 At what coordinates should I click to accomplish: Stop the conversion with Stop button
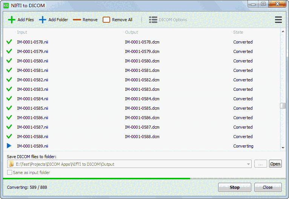(x=234, y=187)
